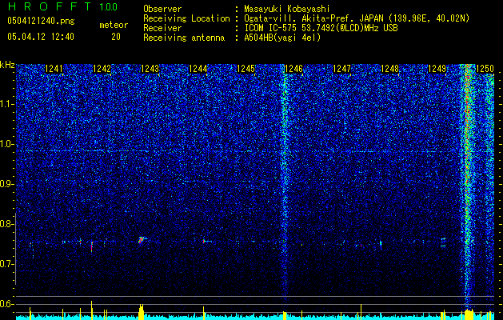
Task: Click the 0.9 kHz axis label
Action: [x=7, y=184]
